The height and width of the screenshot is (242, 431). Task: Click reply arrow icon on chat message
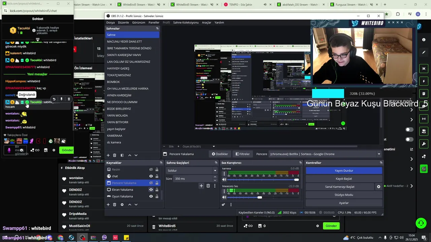pos(54,99)
